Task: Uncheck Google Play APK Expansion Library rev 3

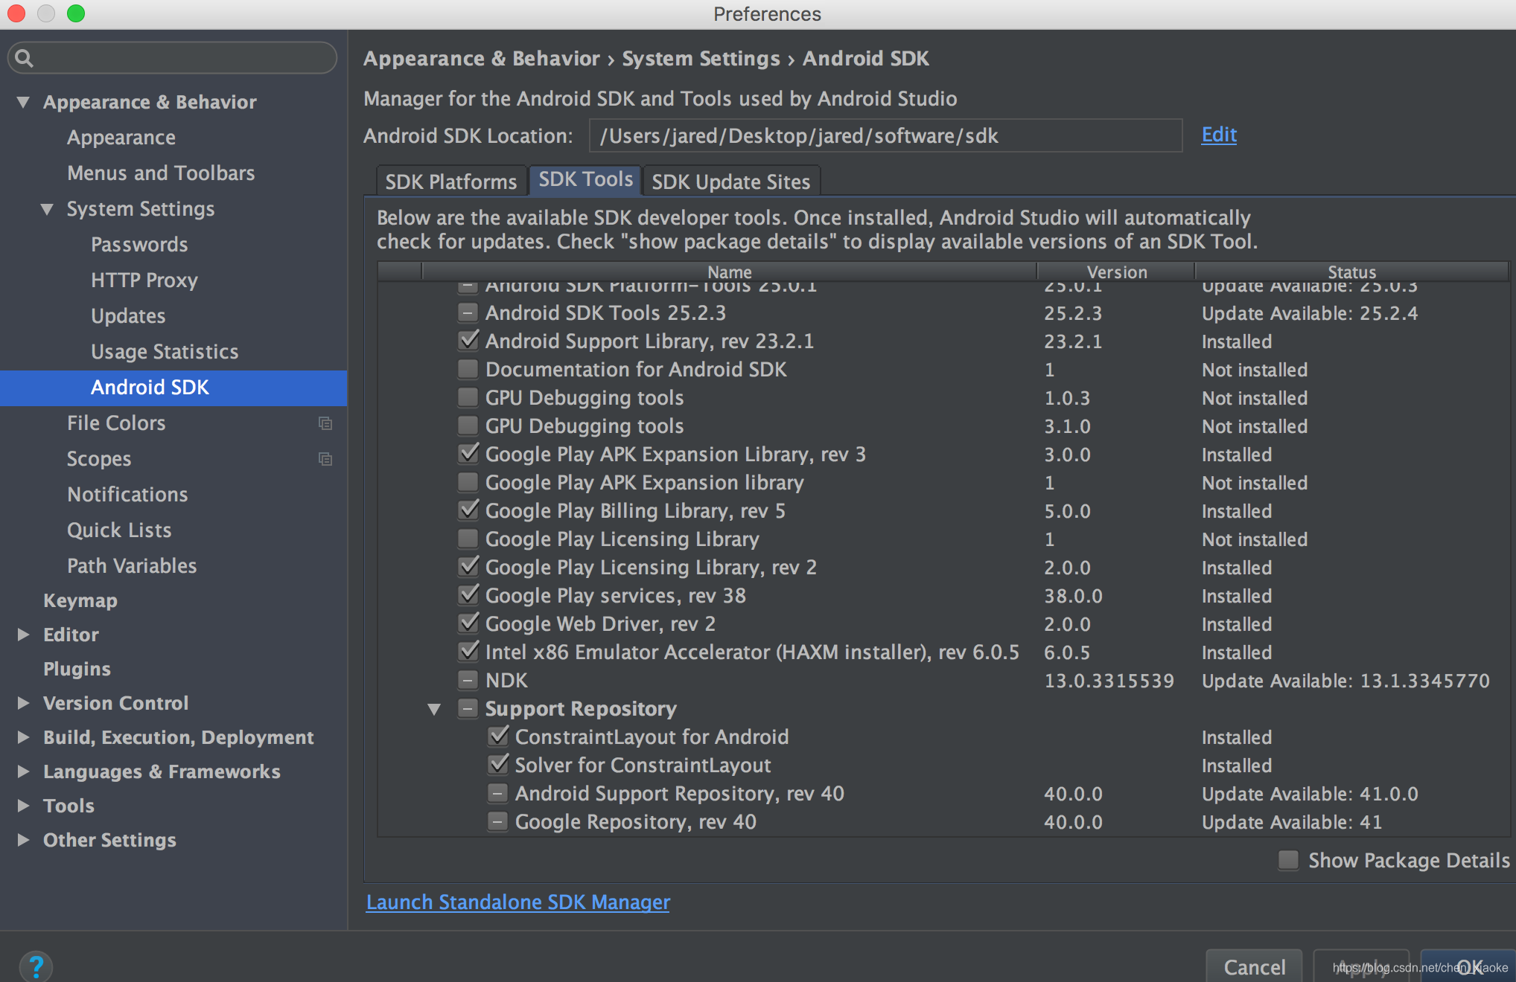Action: pyautogui.click(x=468, y=454)
